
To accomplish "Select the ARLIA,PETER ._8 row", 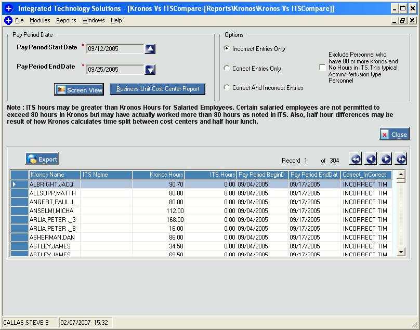I will click(201, 228).
